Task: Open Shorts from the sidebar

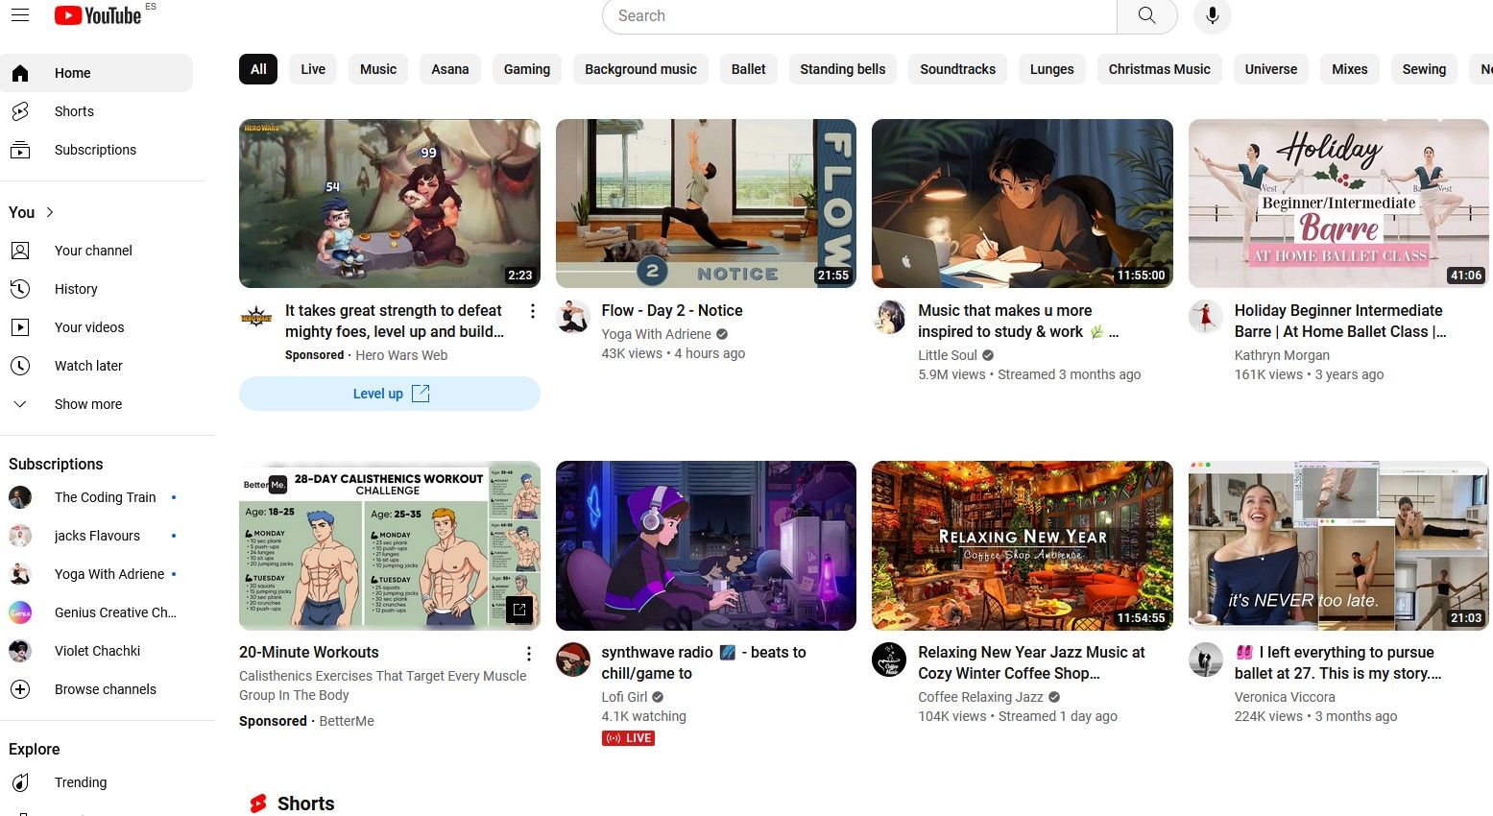Action: click(74, 110)
